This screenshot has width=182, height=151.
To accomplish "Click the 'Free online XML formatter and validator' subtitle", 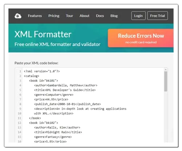I will (x=58, y=44).
